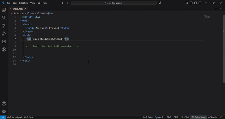Open the Run and Debug view

(x=4, y=33)
